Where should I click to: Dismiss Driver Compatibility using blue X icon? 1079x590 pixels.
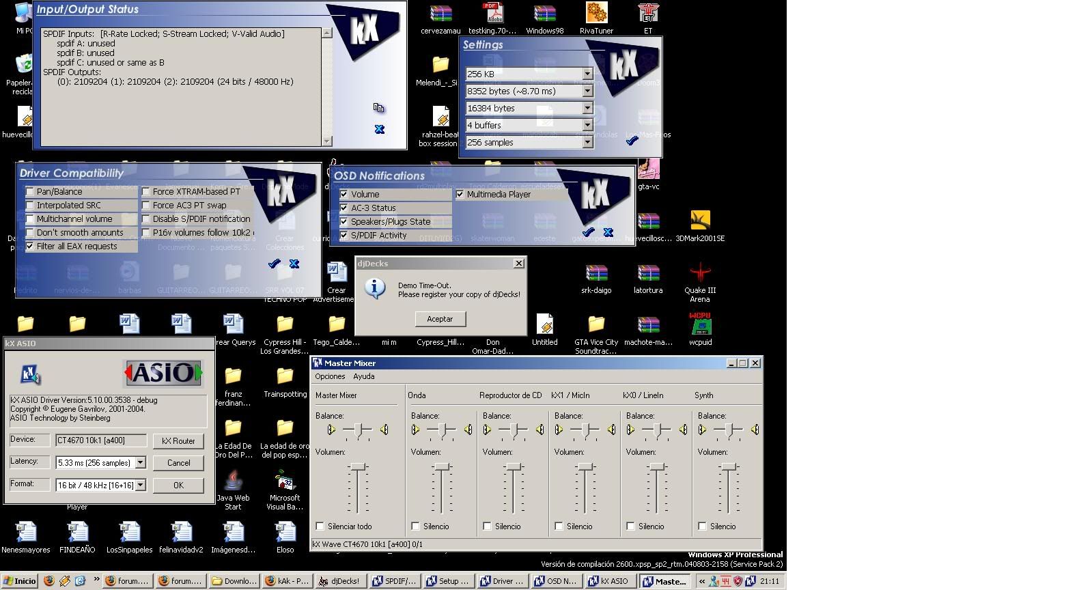(294, 264)
